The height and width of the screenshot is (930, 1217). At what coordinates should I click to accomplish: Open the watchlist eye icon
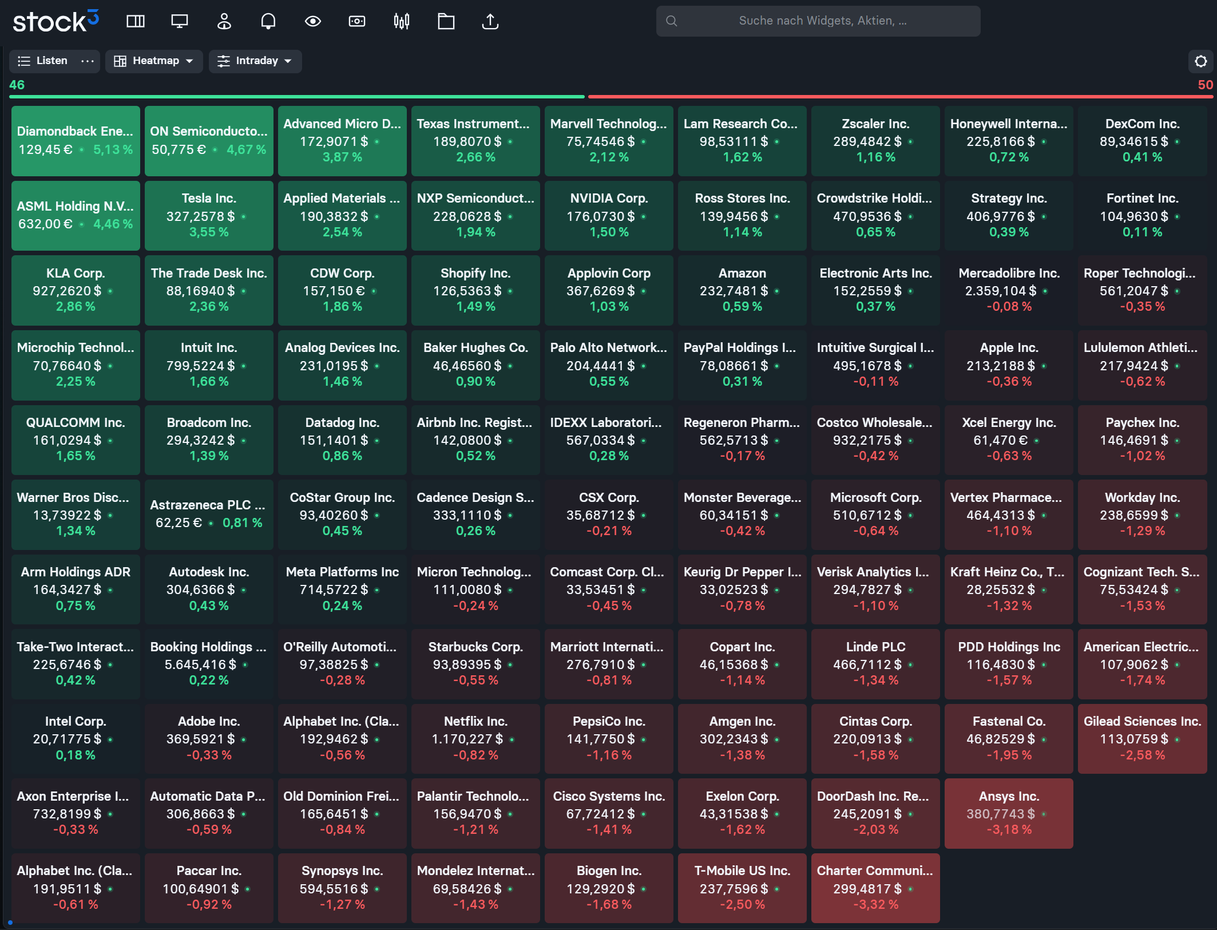click(313, 22)
